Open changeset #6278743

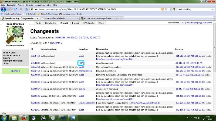[x=35, y=56]
